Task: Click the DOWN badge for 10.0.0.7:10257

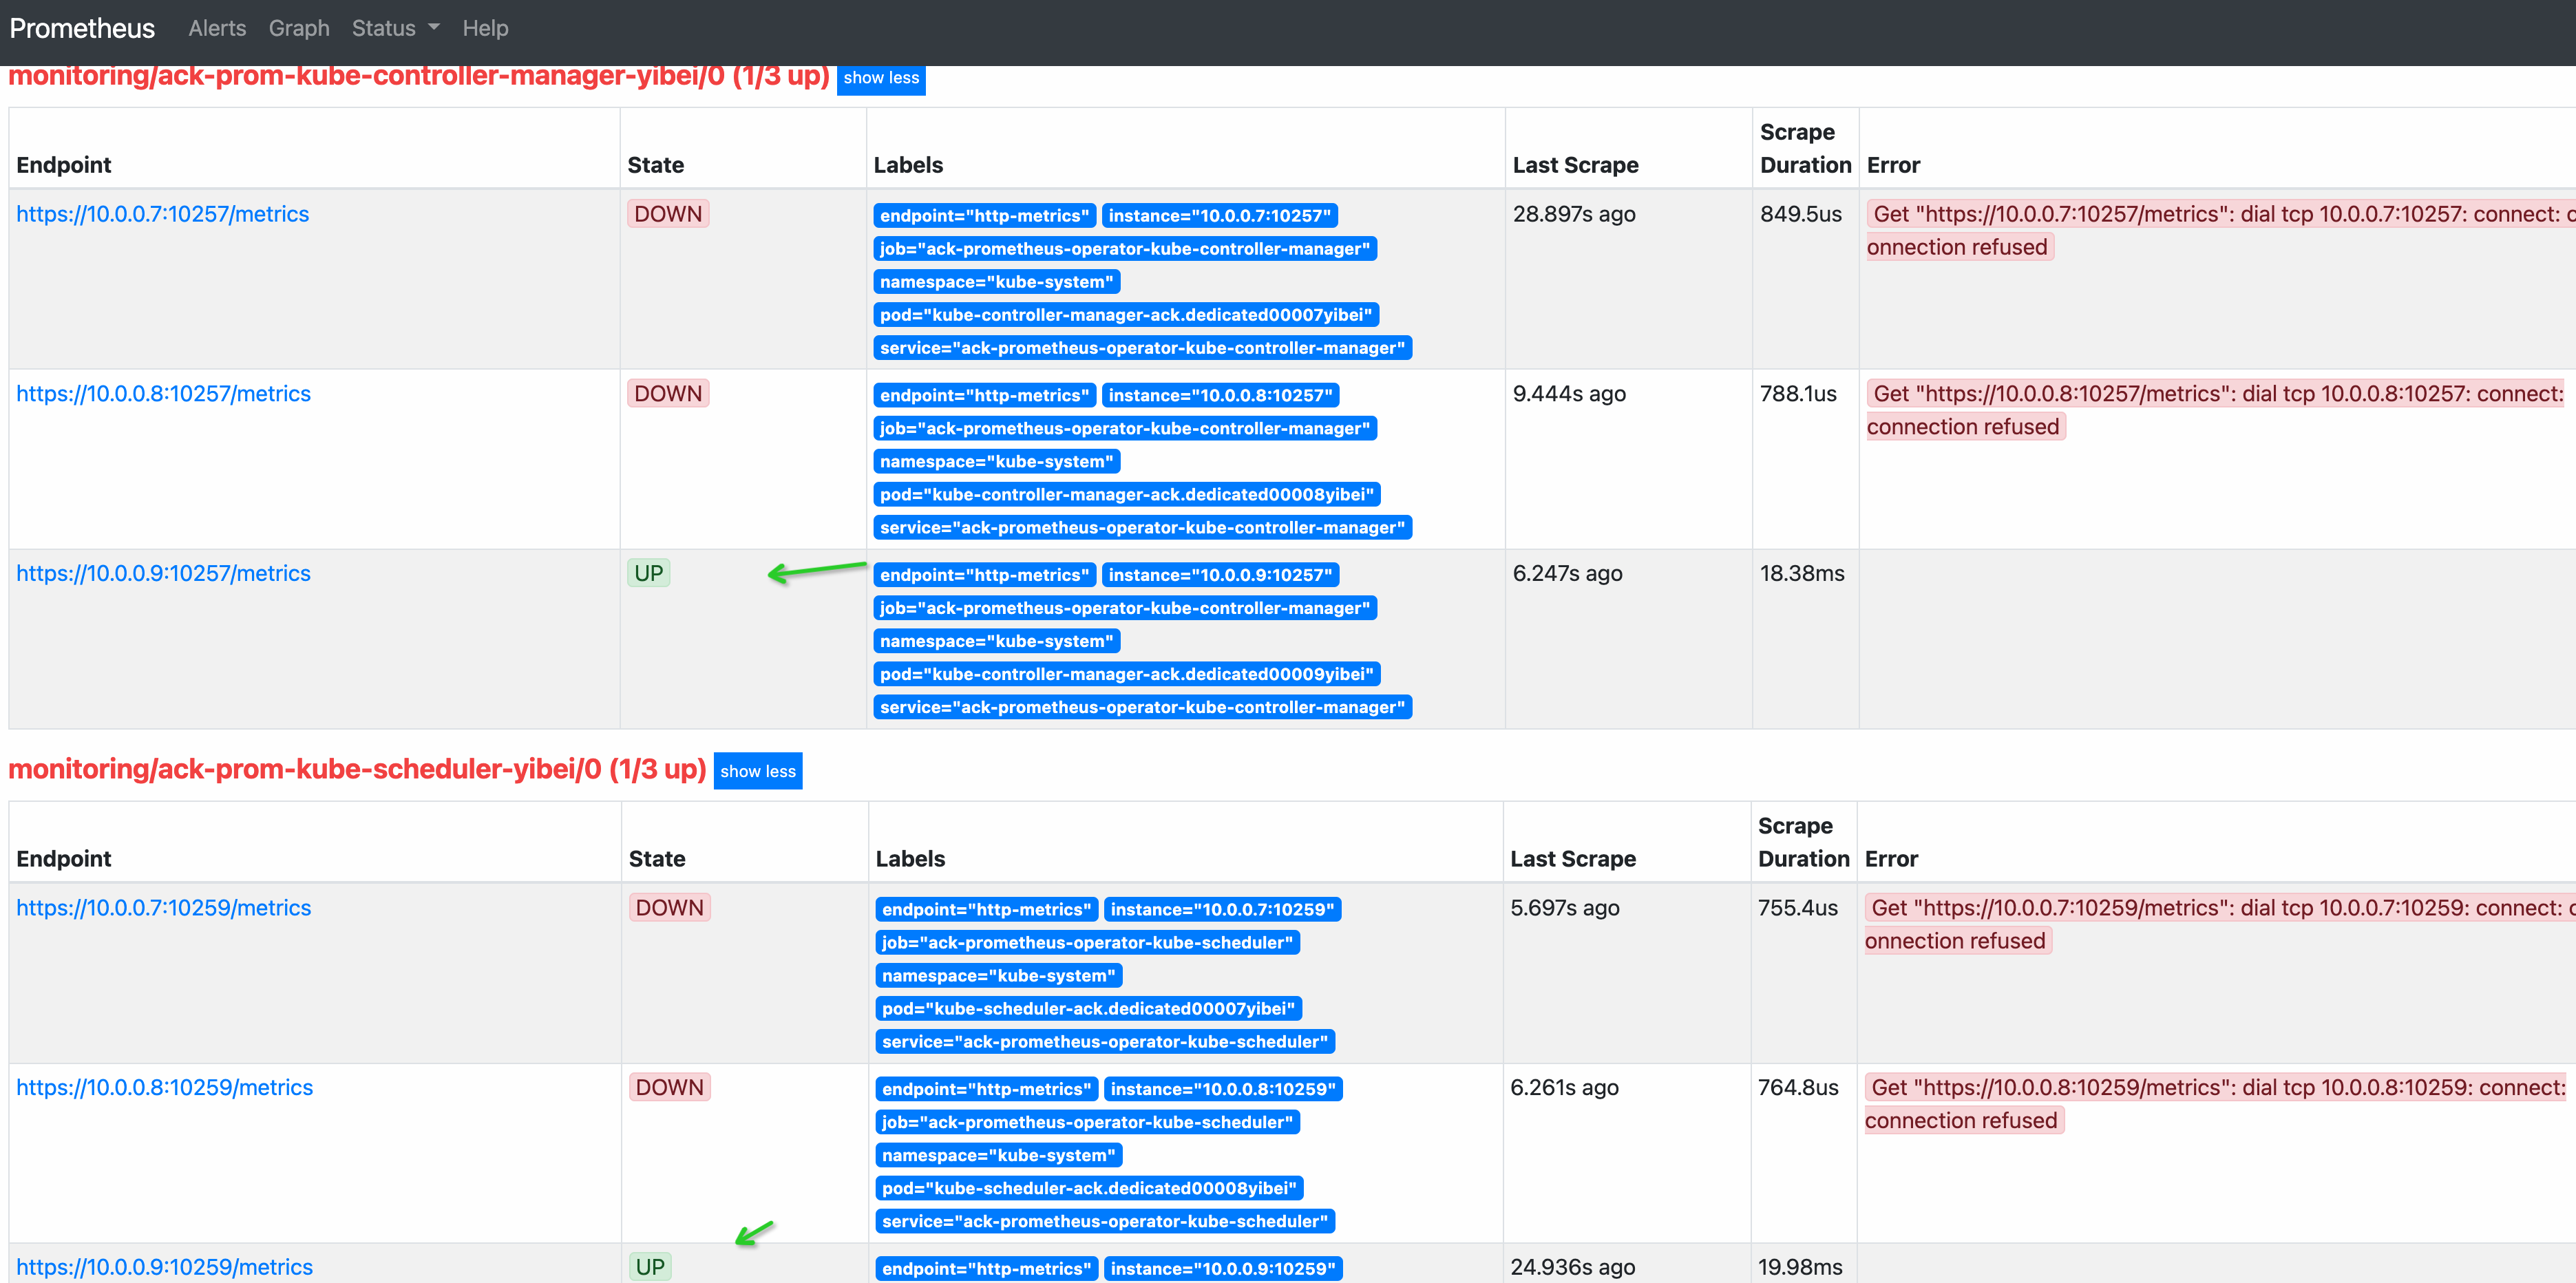Action: [668, 214]
